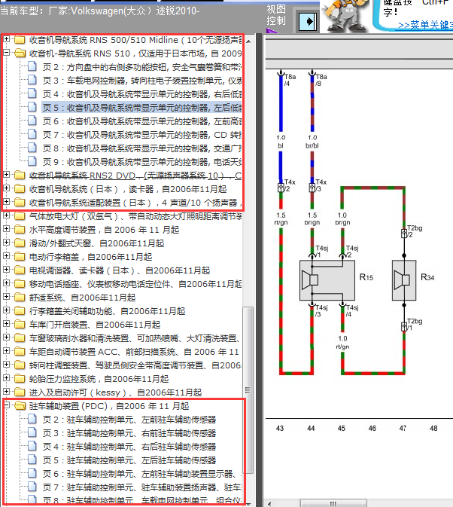The width and height of the screenshot is (453, 507).
Task: Open page 9 电话天线 RNS 510 entry
Action: (141, 162)
